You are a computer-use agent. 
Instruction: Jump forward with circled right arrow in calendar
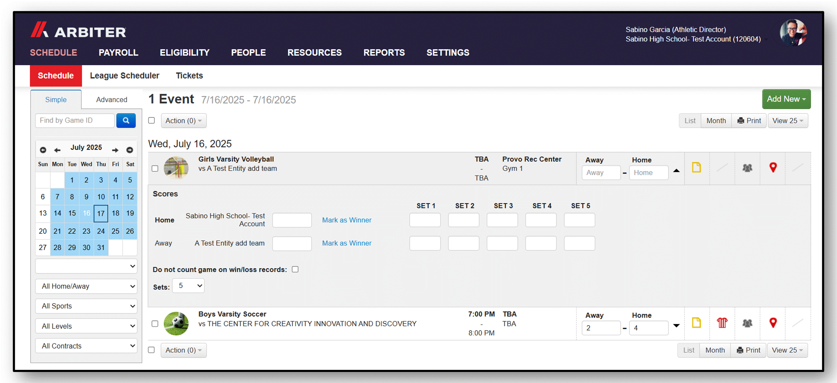tap(130, 150)
